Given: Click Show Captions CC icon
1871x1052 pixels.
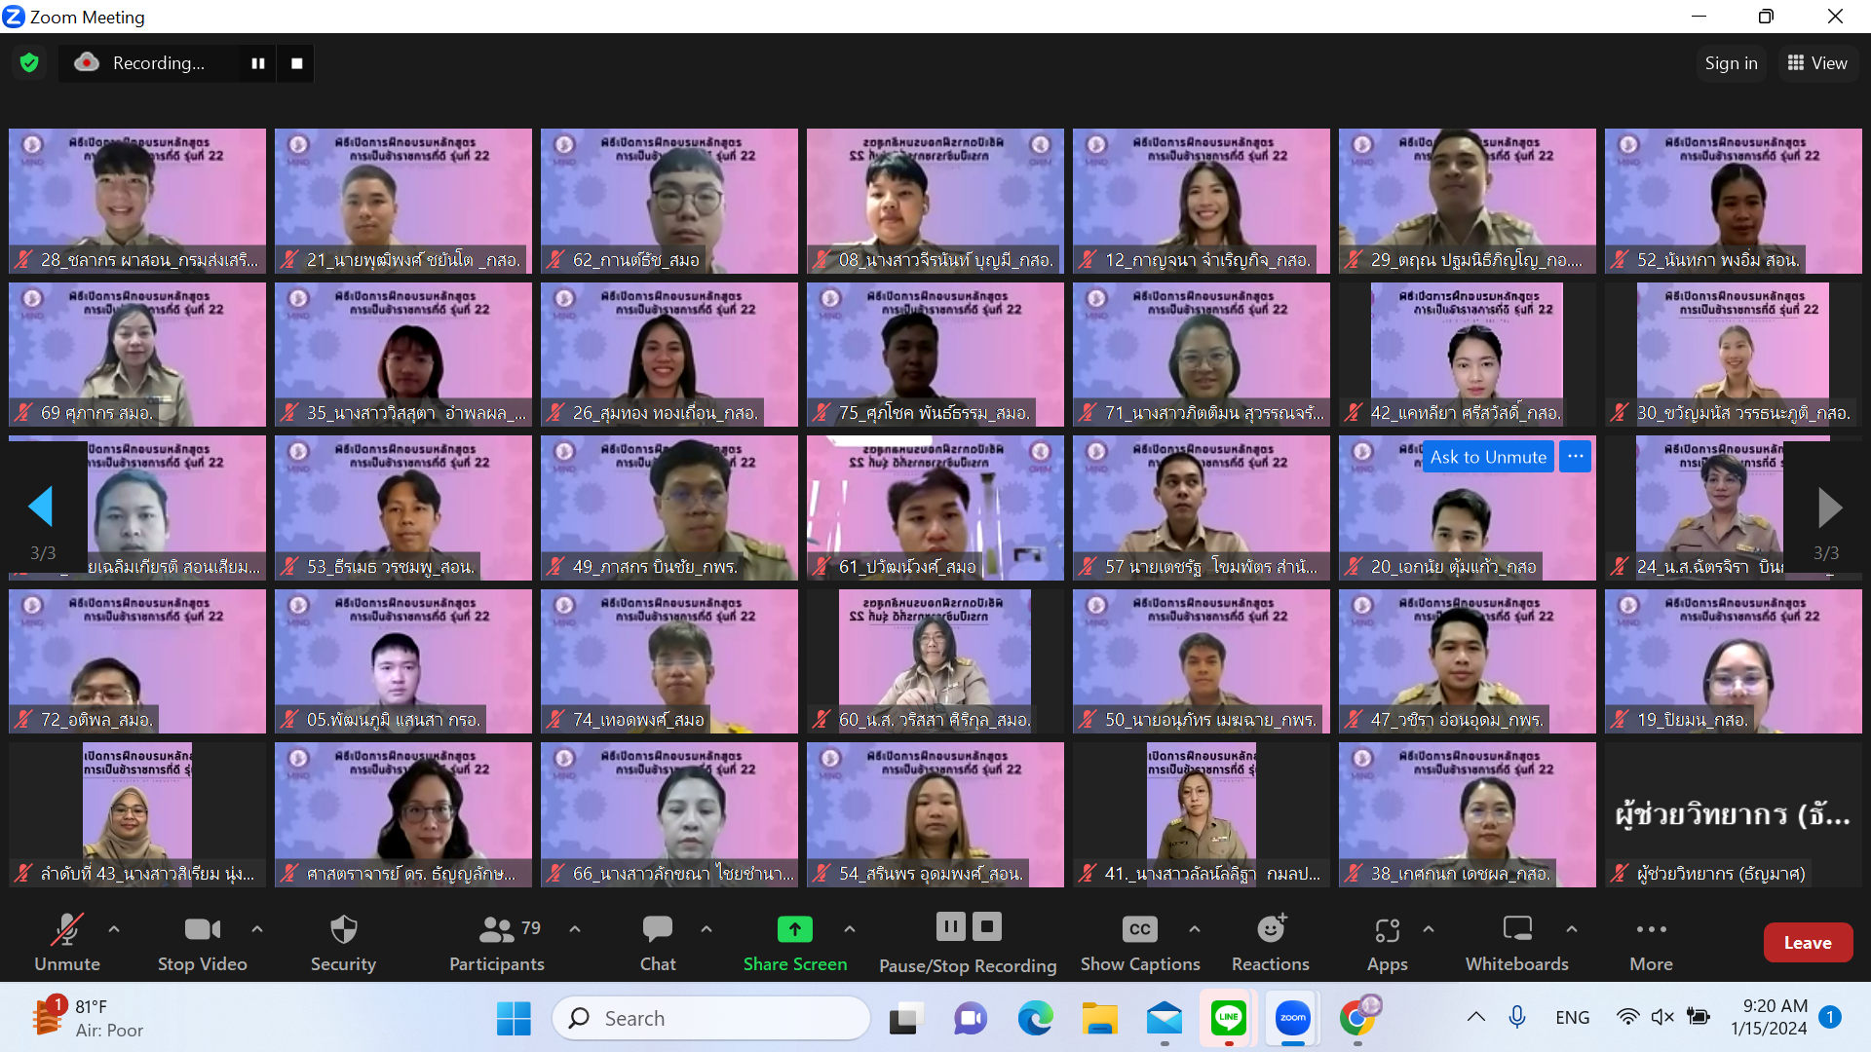Looking at the screenshot, I should tap(1139, 929).
